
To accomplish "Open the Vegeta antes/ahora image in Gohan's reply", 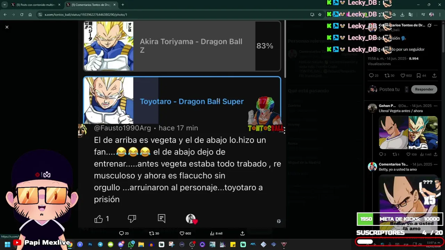I will (408, 133).
